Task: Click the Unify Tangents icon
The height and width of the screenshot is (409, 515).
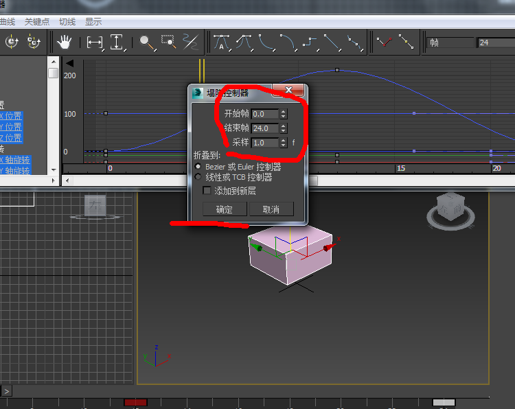Action: click(x=407, y=42)
